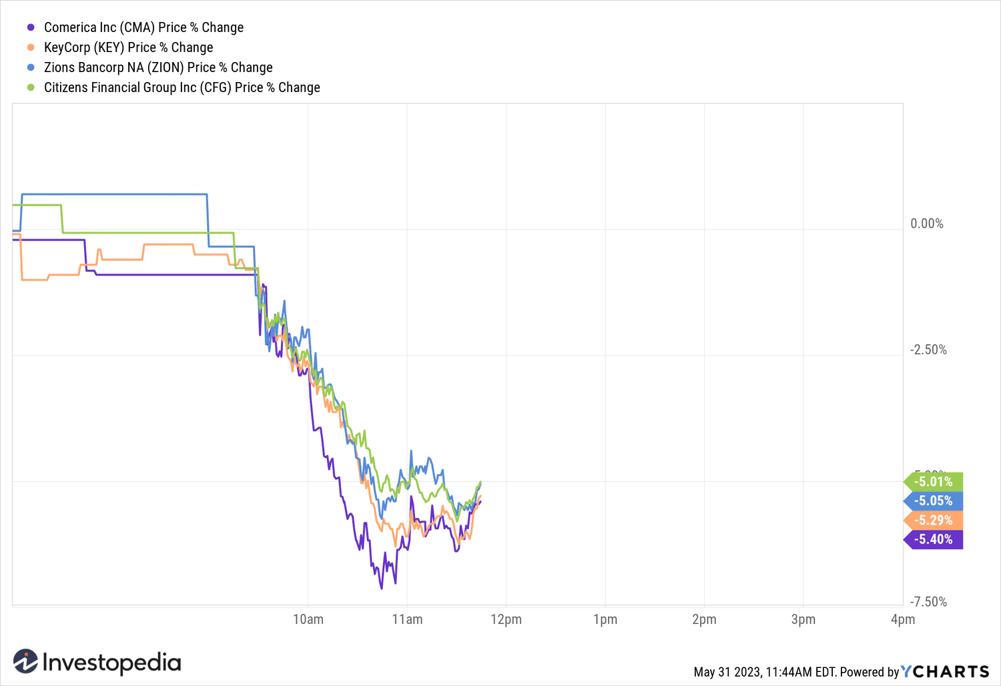Click the 0.00% y-axis label
Image resolution: width=1001 pixels, height=686 pixels.
pyautogui.click(x=927, y=224)
